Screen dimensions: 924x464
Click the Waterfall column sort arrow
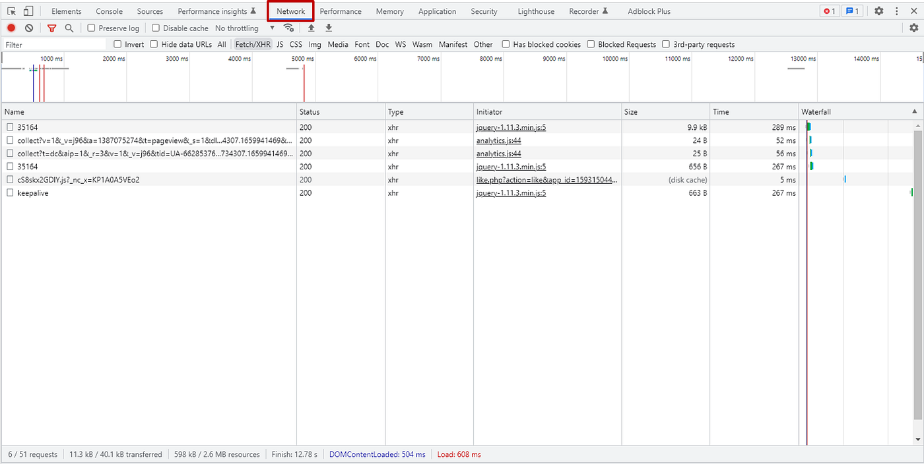914,112
